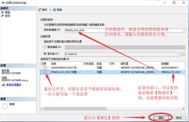The width and height of the screenshot is (189, 122).
Task: Select the 选项 page wrench icon
Action: (x=2, y=16)
